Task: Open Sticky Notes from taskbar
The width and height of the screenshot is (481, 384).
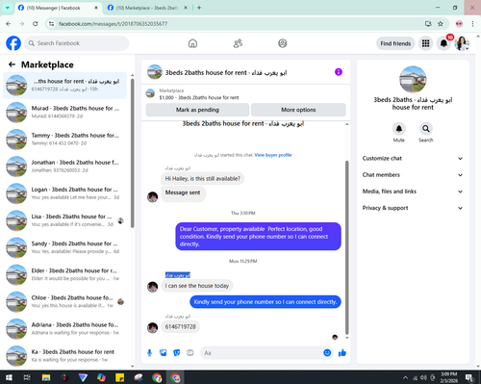Action: coord(119,377)
